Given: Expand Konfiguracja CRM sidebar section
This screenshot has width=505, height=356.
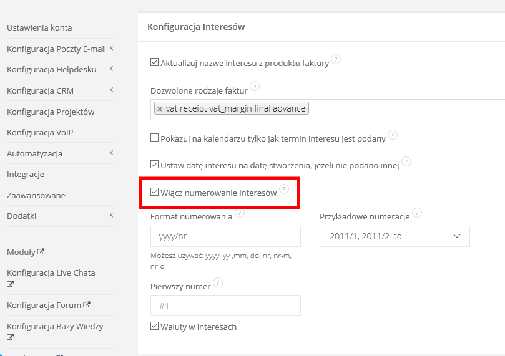Looking at the screenshot, I should (111, 90).
